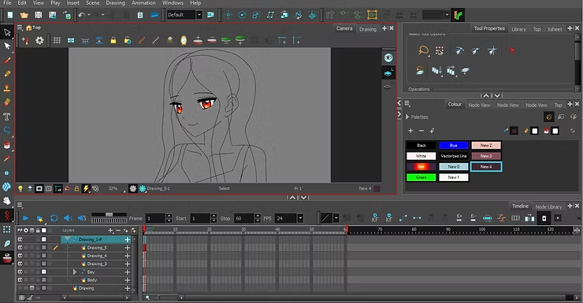Select the Dropper tool
This screenshot has width=583, height=303.
click(x=7, y=159)
